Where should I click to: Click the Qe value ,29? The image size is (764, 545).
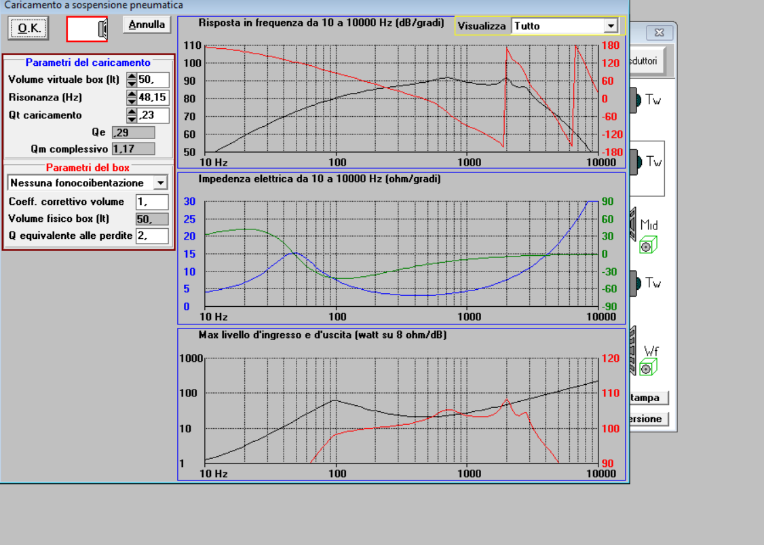134,132
